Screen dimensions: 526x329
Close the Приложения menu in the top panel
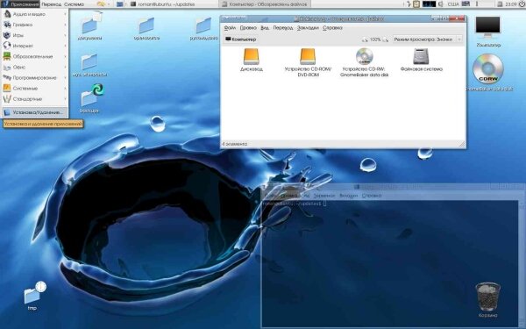(20, 4)
